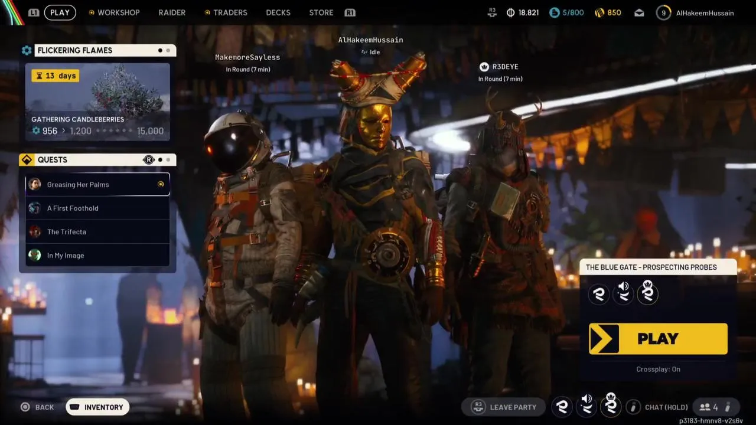
Task: Click the crown leader icon beside R3DEYE
Action: point(484,67)
